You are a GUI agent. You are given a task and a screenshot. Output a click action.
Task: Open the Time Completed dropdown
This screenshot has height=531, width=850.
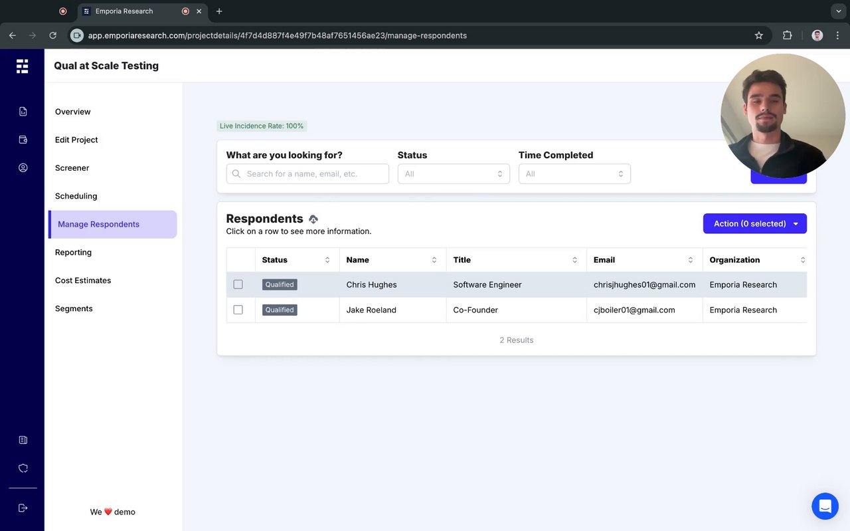point(574,174)
